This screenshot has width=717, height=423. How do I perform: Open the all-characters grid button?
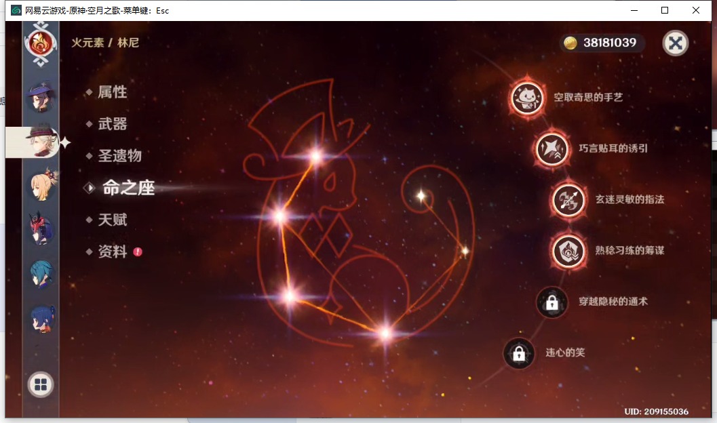coord(41,384)
